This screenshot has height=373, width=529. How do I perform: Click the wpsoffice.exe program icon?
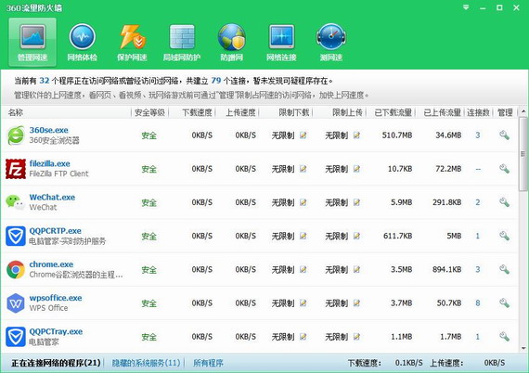[16, 303]
